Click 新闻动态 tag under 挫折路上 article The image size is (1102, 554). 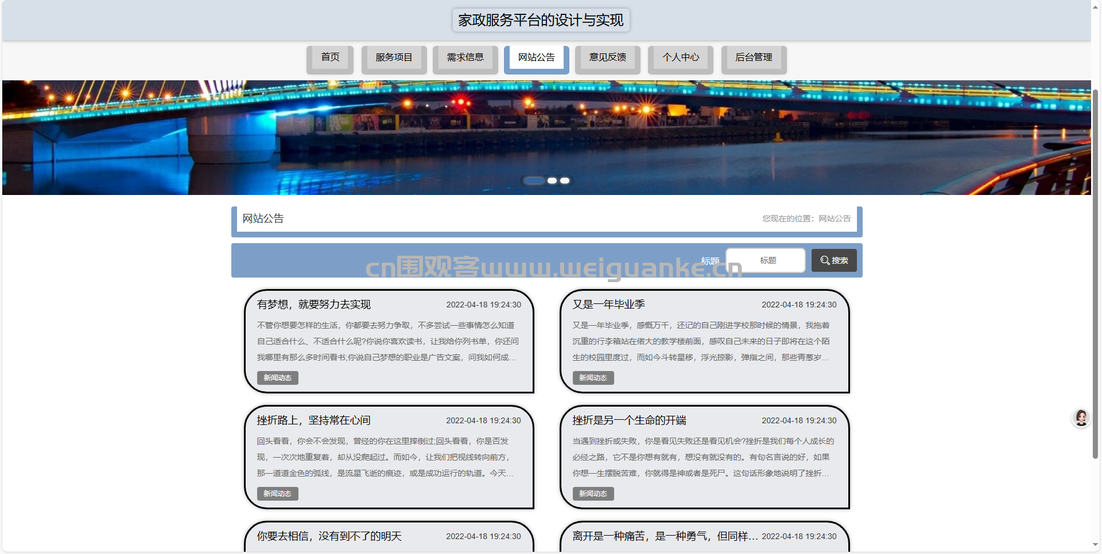[278, 494]
